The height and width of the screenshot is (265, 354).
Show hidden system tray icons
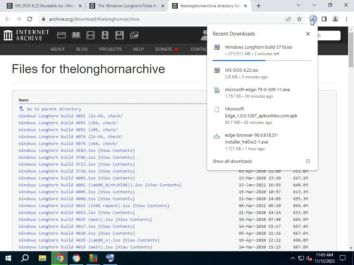292,258
